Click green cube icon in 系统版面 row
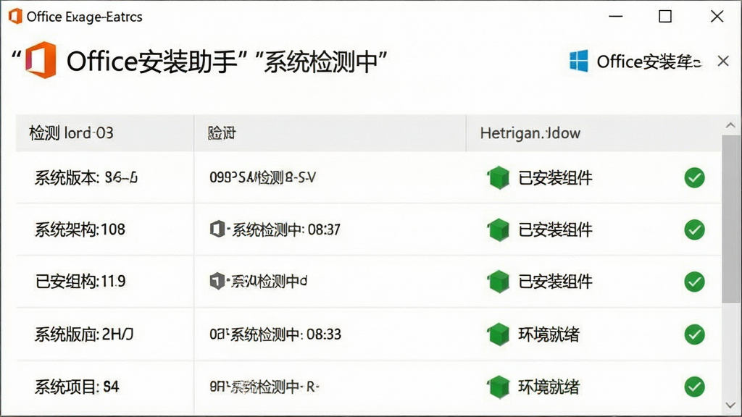The width and height of the screenshot is (742, 417). [x=499, y=334]
